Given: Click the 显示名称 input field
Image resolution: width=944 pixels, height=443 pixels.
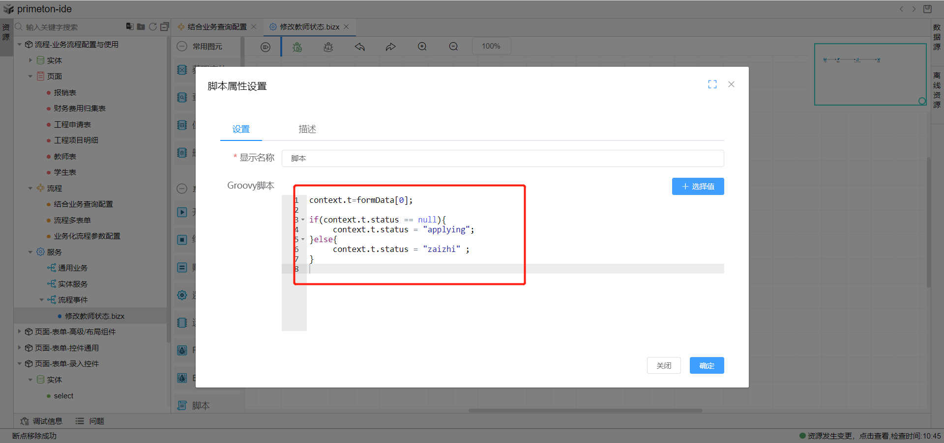Looking at the screenshot, I should click(x=502, y=158).
